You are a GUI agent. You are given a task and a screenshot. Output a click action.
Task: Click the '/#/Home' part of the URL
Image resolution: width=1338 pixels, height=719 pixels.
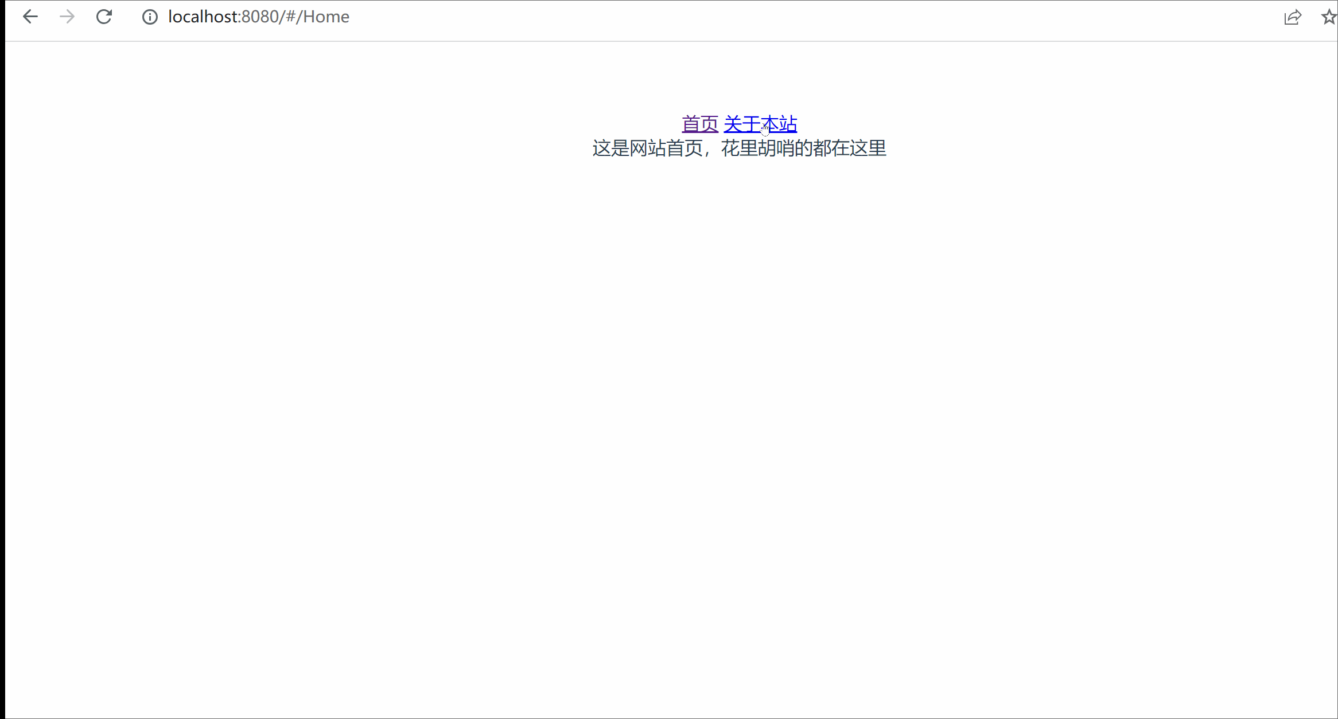click(314, 17)
